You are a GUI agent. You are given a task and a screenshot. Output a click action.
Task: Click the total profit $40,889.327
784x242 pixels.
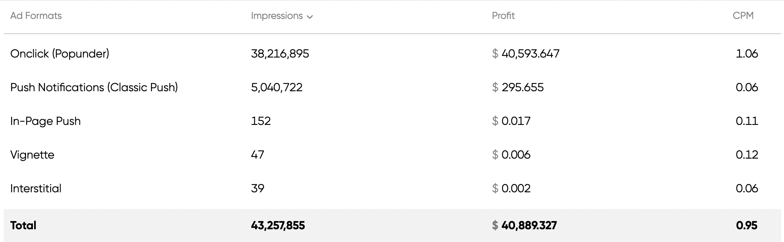coord(524,225)
